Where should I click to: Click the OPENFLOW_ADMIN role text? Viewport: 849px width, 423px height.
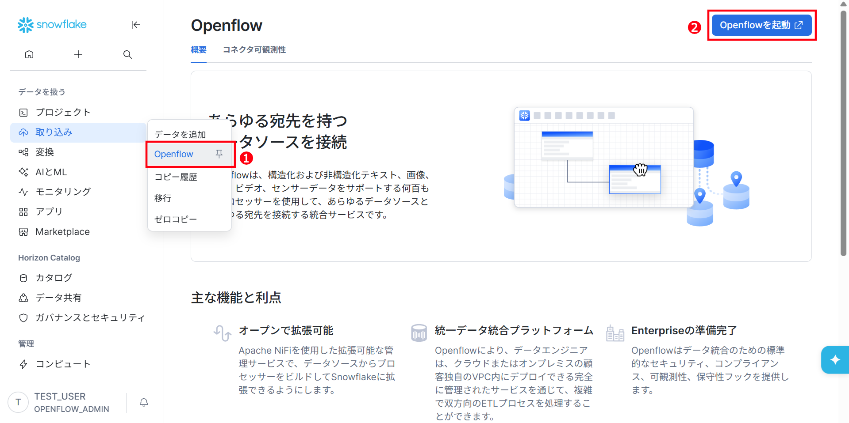[x=72, y=409]
